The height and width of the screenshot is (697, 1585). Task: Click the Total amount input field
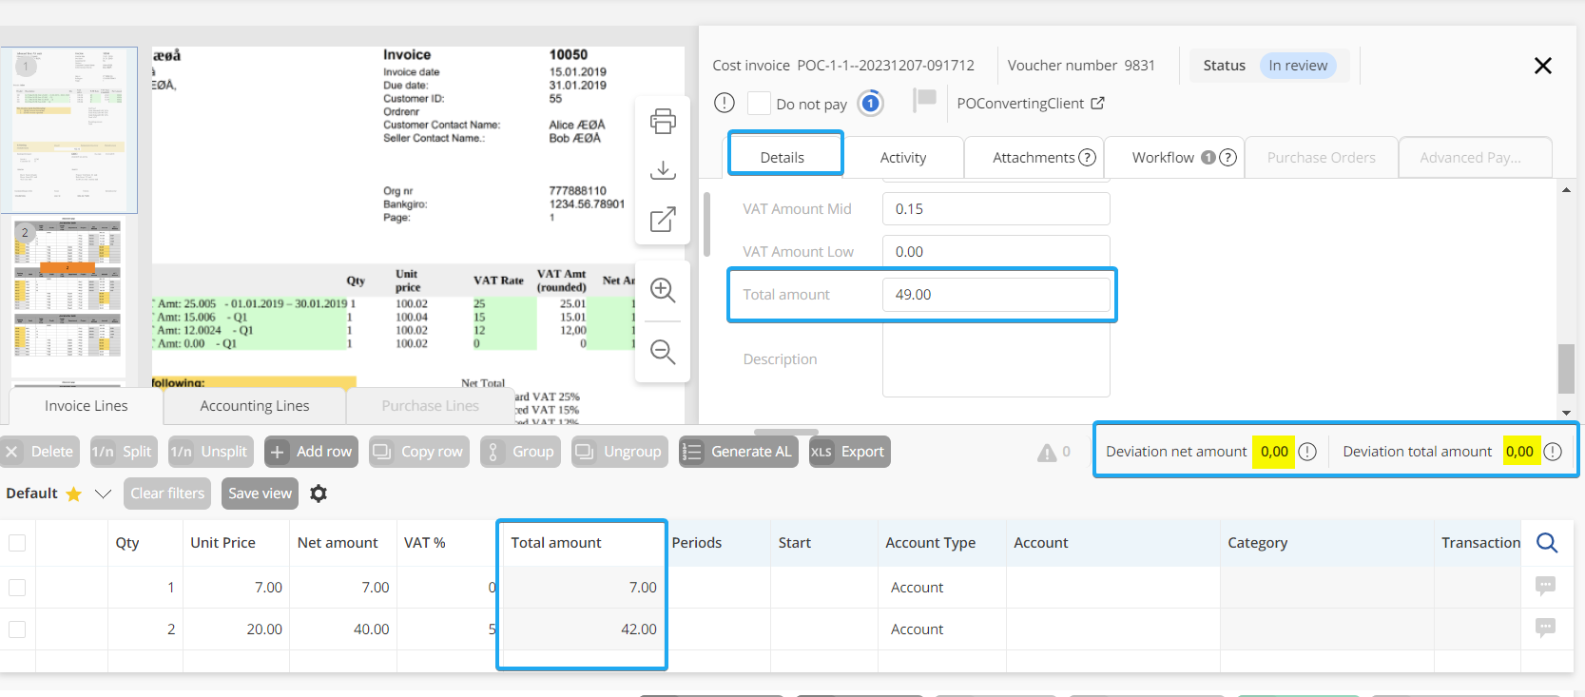pos(995,295)
